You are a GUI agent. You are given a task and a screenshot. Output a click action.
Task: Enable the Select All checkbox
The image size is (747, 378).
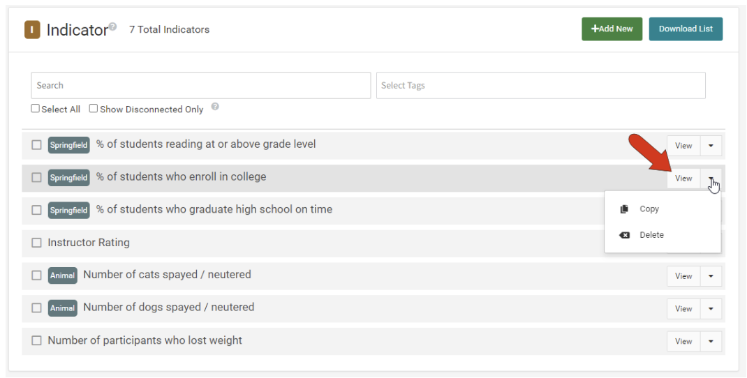click(36, 109)
